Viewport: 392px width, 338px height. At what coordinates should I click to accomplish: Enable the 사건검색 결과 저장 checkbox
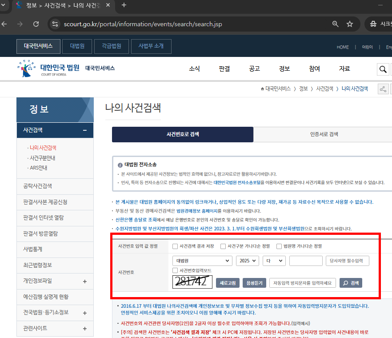coord(175,246)
